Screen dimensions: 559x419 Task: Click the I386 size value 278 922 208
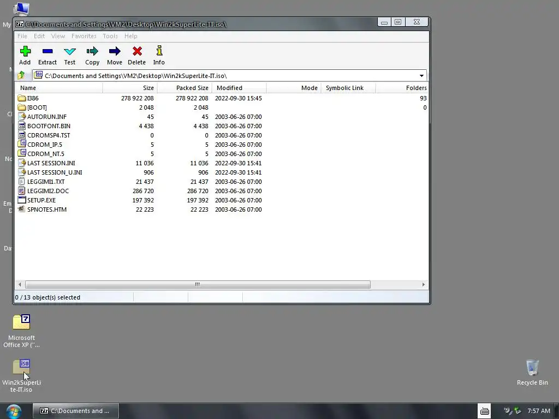[137, 98]
